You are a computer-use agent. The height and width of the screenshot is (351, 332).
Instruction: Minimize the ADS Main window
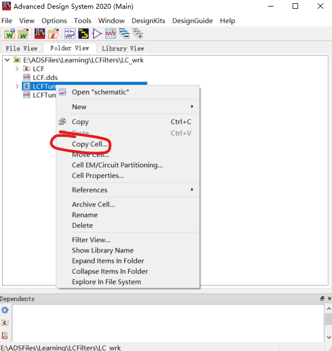[271, 6]
